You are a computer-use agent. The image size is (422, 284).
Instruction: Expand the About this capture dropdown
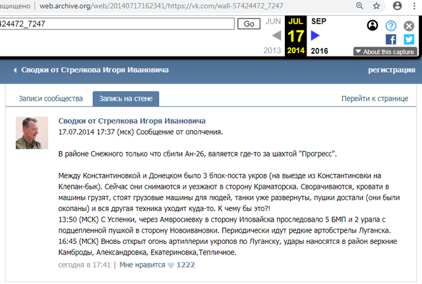point(385,51)
